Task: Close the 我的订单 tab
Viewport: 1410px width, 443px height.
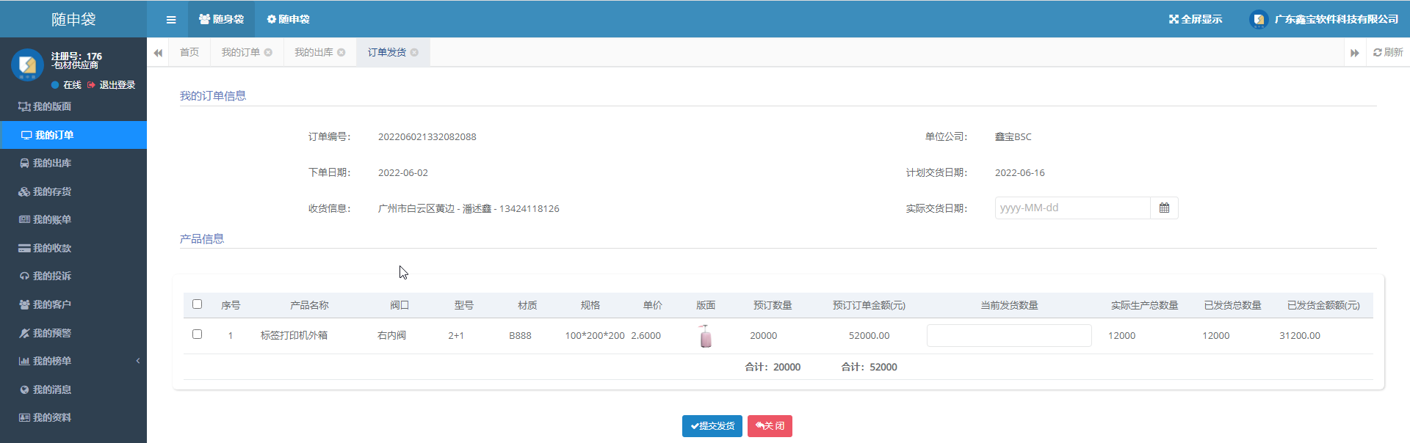Action: click(269, 53)
